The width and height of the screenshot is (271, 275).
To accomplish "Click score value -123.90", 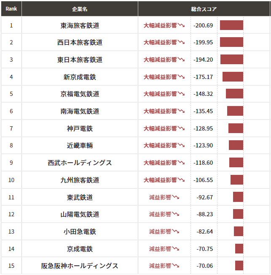I will [203, 145].
